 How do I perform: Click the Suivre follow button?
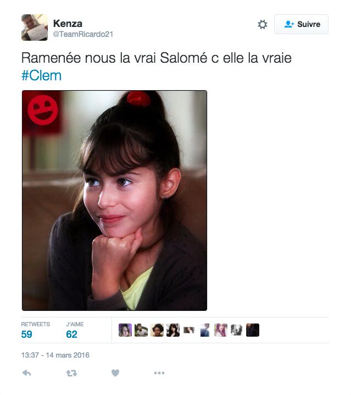(x=301, y=24)
